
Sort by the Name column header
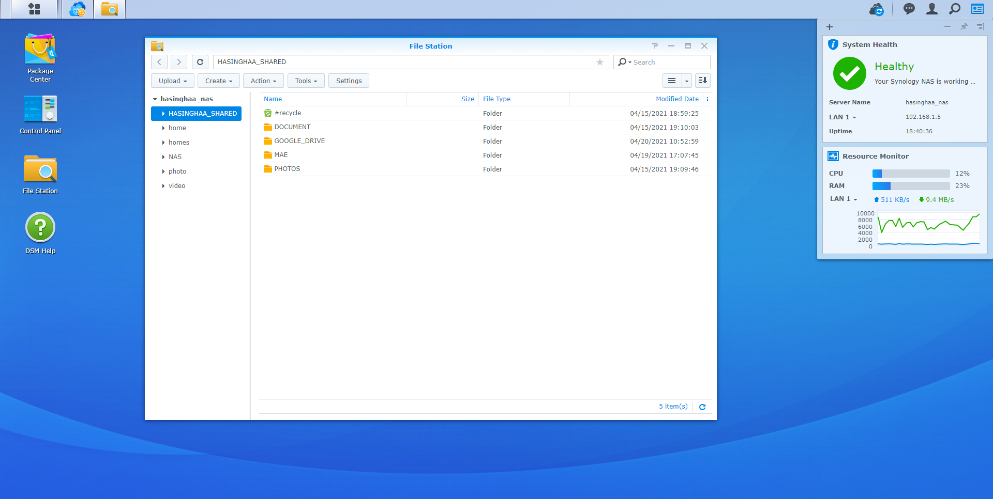(x=333, y=99)
